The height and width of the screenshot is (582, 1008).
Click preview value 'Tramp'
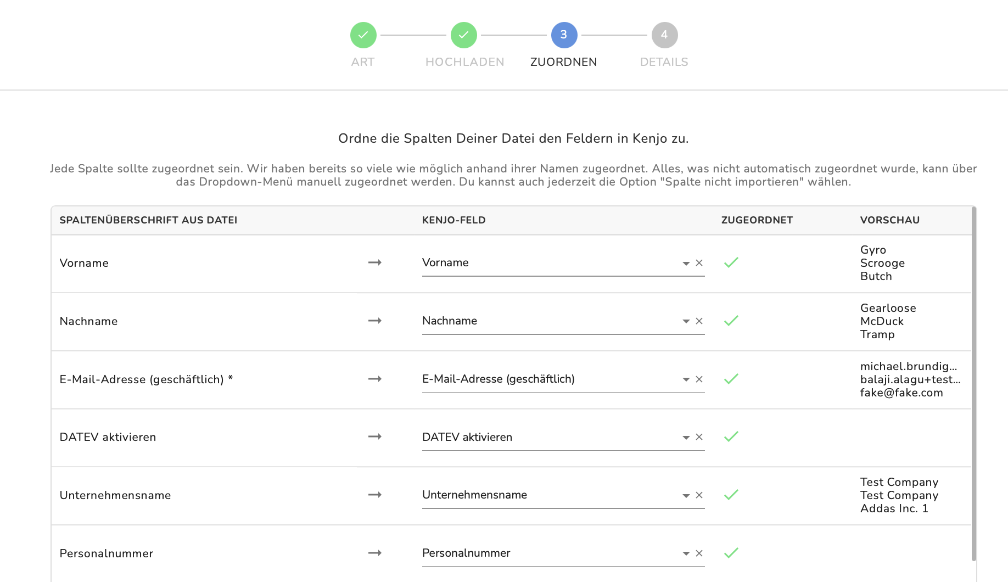(x=877, y=334)
